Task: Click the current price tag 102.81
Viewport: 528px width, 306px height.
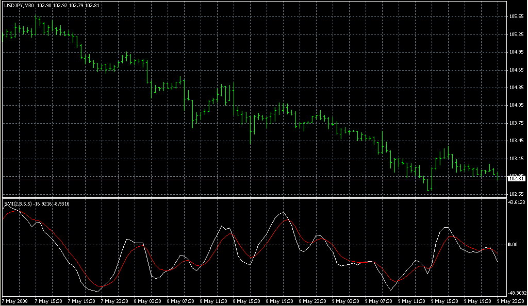Action: [516, 178]
